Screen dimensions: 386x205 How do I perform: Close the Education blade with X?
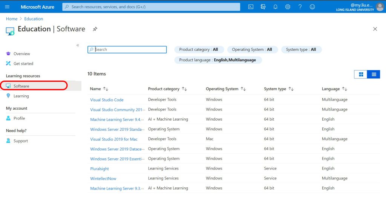pos(375,29)
